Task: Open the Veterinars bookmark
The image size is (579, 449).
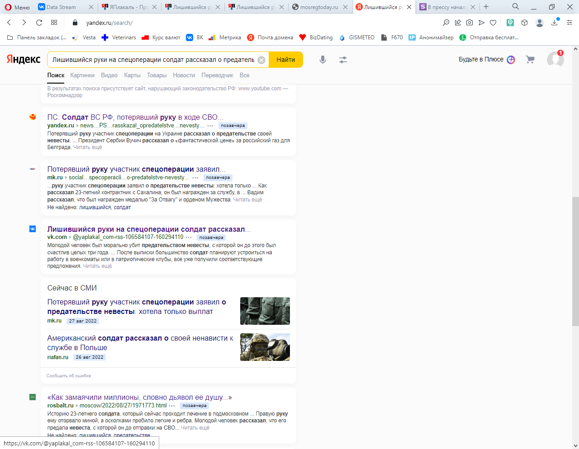Action: click(x=119, y=37)
